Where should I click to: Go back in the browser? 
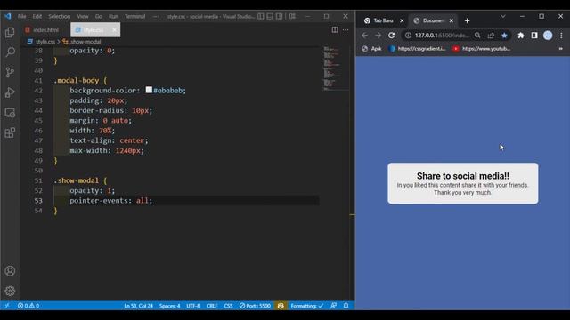coord(365,36)
